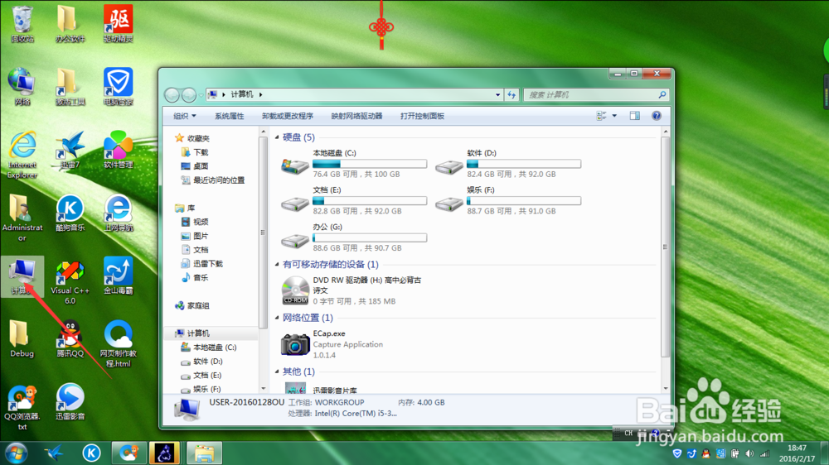Click the back navigation button
This screenshot has width=829, height=465.
pyautogui.click(x=172, y=95)
